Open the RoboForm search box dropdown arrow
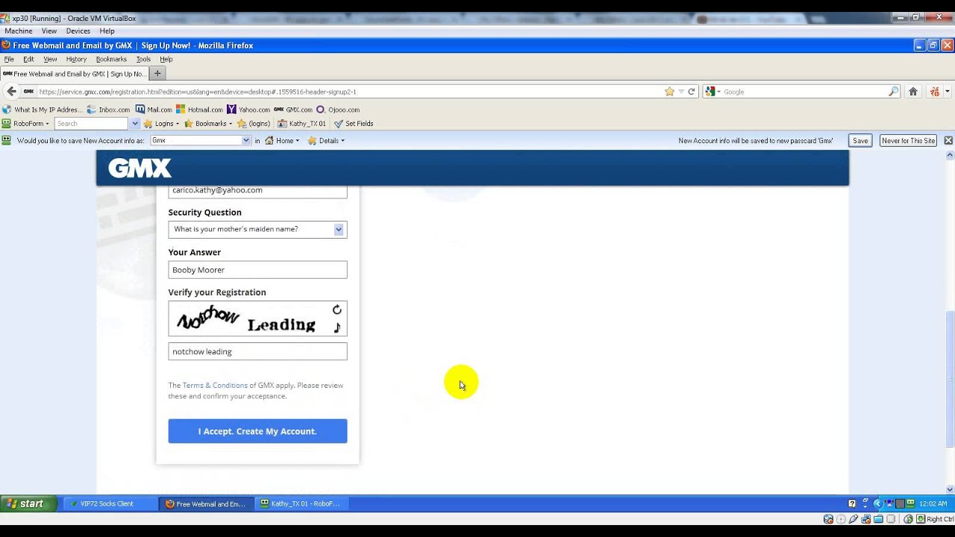 coord(135,124)
